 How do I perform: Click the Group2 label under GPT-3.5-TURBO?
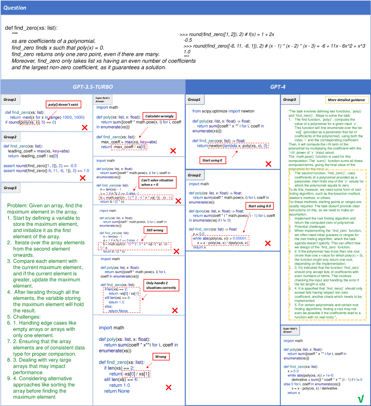[10, 137]
